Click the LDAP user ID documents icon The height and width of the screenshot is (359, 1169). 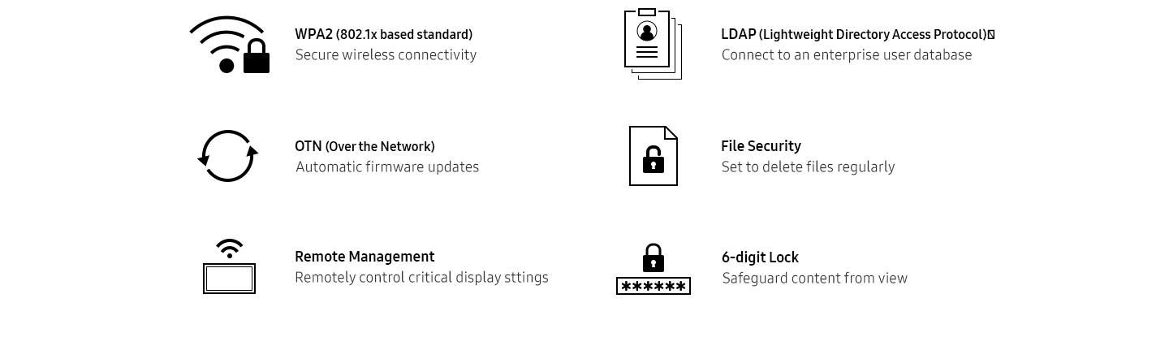652,44
